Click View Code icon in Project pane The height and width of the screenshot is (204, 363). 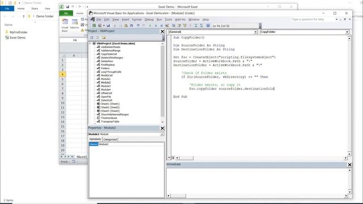coord(92,38)
